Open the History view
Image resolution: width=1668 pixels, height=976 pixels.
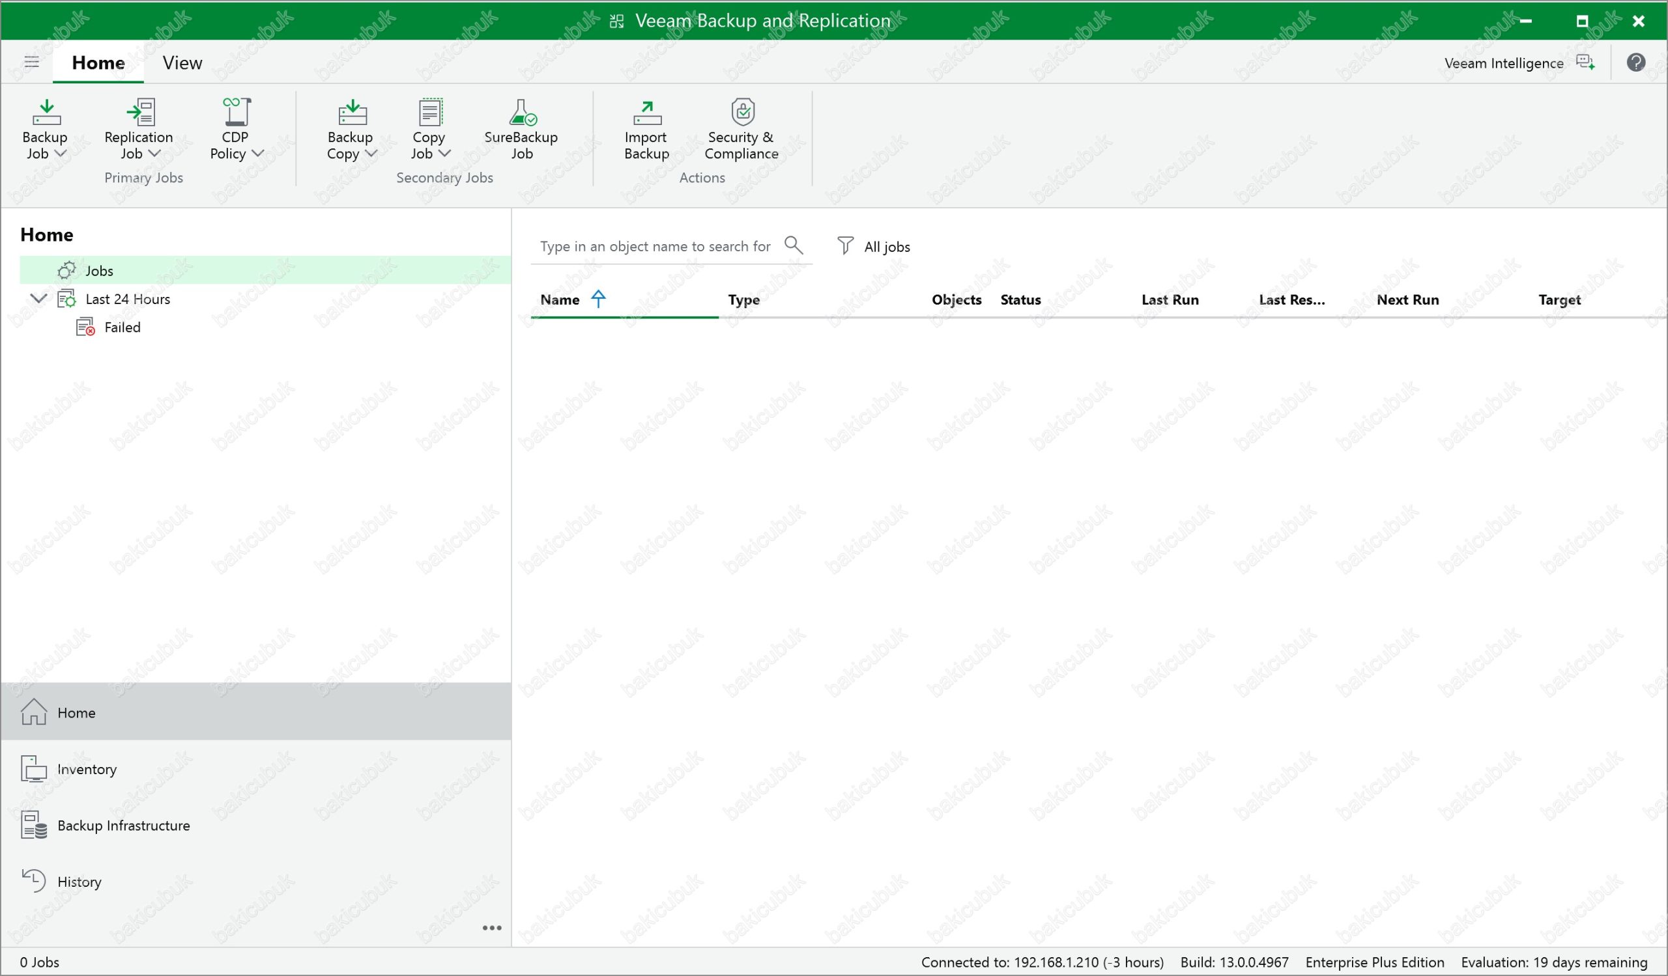(79, 882)
